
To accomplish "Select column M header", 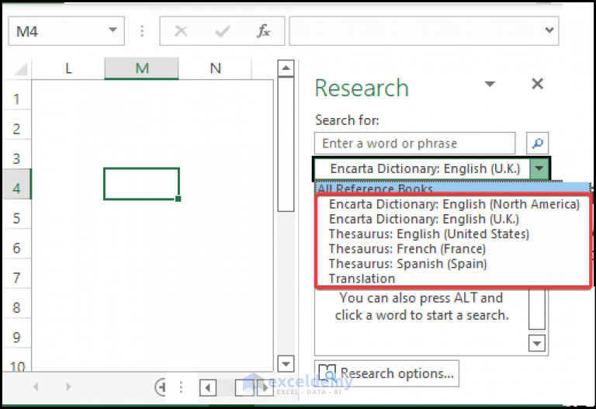I will pos(141,68).
